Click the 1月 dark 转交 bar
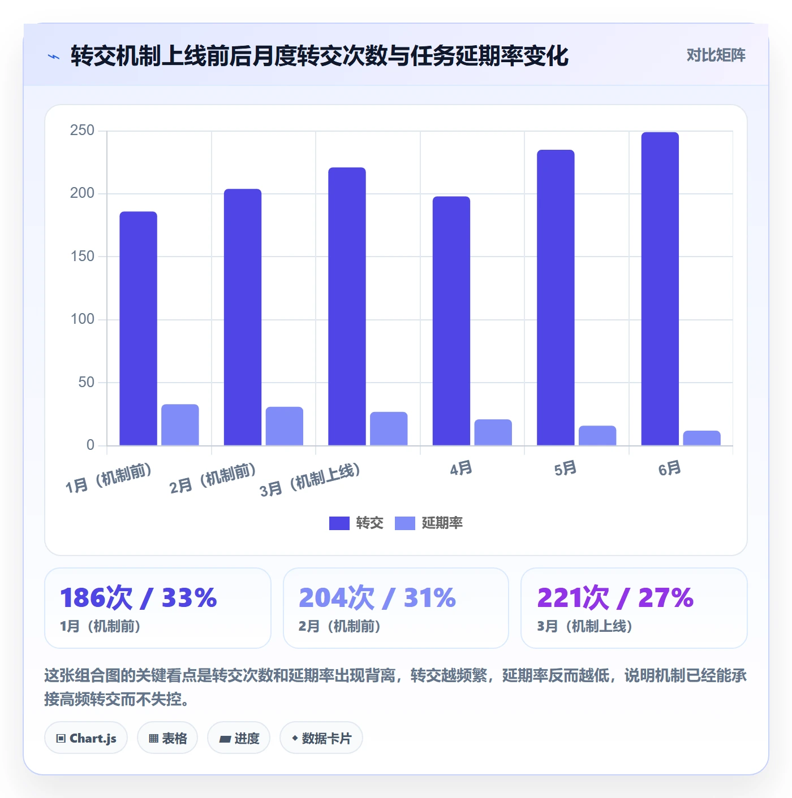This screenshot has height=798, width=792. (x=139, y=328)
